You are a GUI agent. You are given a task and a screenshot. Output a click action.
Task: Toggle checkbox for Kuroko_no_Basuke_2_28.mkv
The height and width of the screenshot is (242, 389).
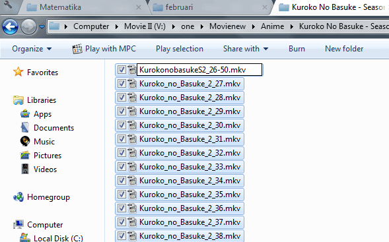coord(122,98)
